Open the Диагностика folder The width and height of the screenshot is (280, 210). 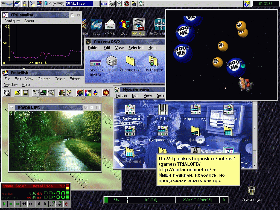(x=130, y=64)
